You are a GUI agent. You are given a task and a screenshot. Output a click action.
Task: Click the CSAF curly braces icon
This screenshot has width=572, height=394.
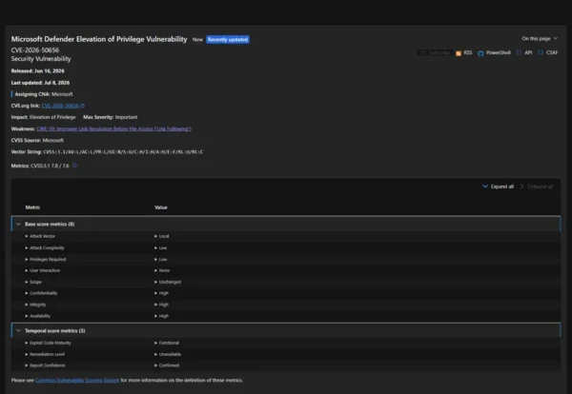pos(541,52)
